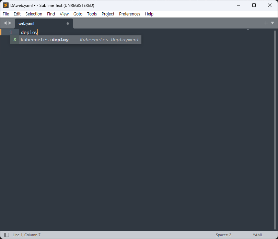Open the Tools menu
This screenshot has width=278, height=239.
point(92,14)
